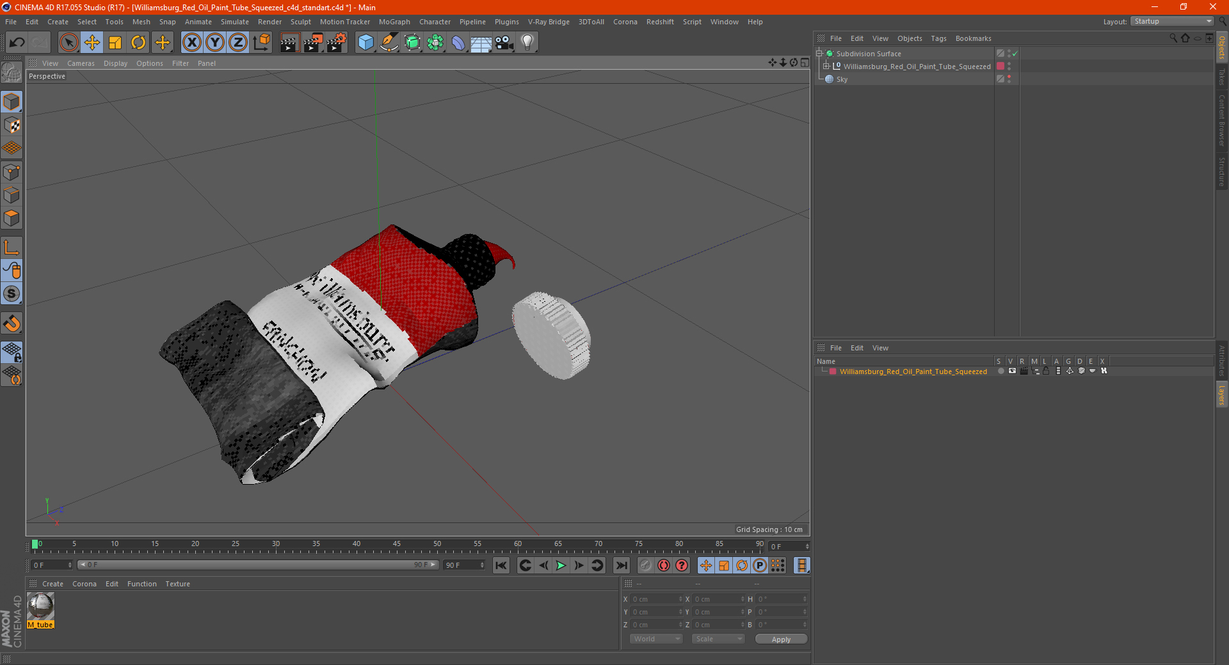Add a Camera object

tap(504, 43)
